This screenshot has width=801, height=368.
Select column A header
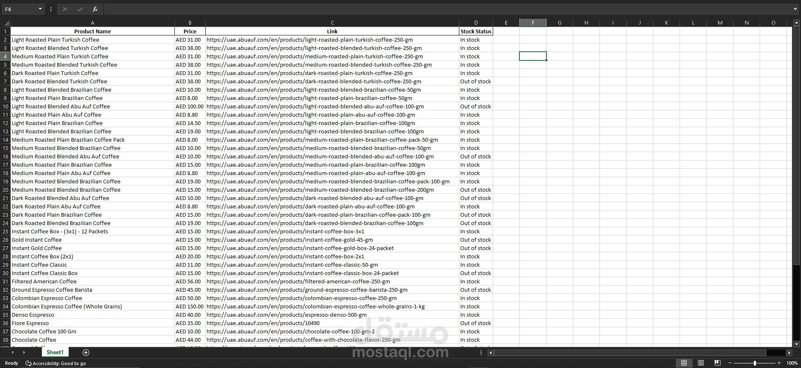click(x=93, y=23)
